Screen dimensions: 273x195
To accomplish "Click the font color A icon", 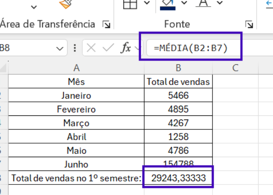I will tap(202, 3).
